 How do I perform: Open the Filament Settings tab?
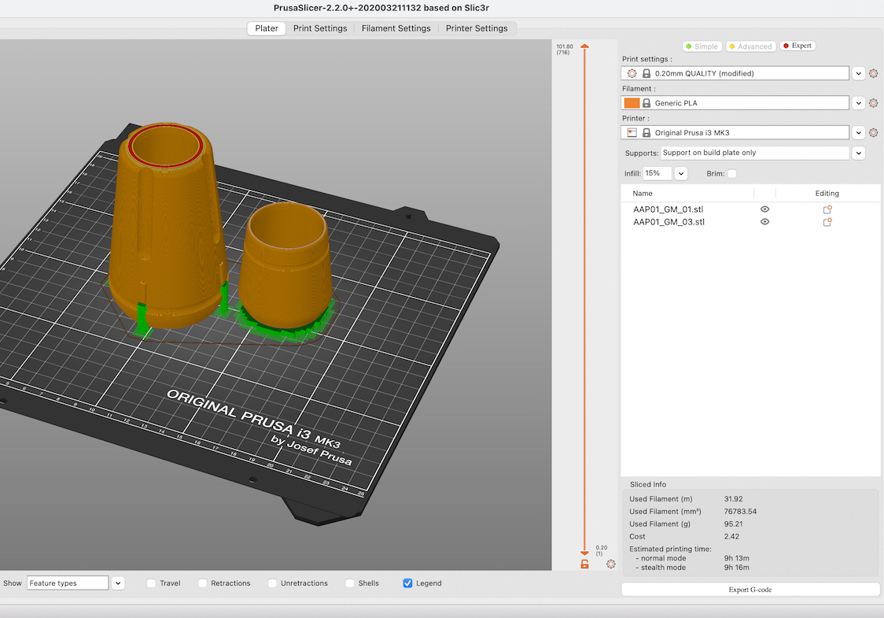tap(396, 28)
